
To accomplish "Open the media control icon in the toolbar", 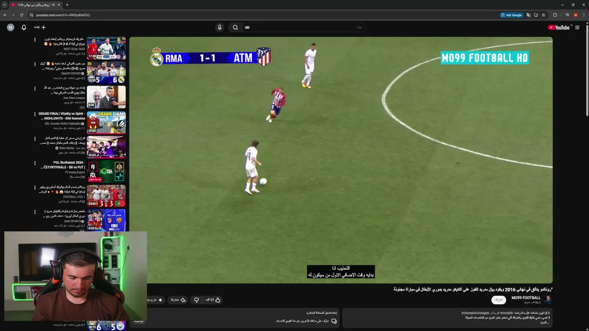I will [x=567, y=15].
